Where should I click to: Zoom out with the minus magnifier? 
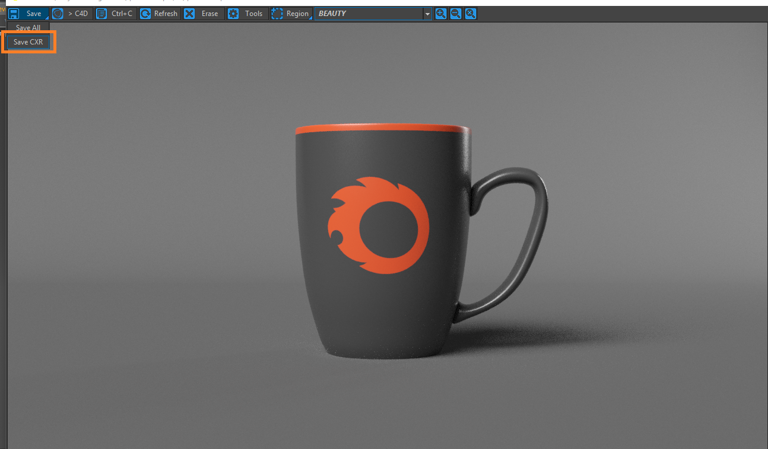(456, 14)
